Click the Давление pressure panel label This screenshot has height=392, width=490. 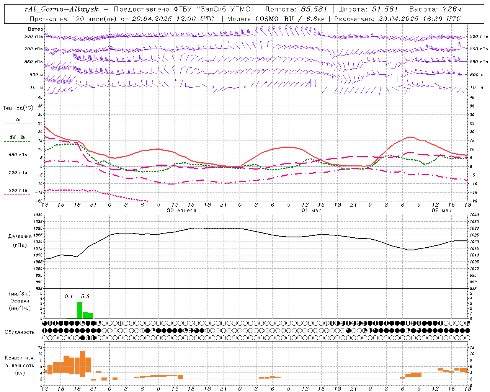pyautogui.click(x=20, y=237)
